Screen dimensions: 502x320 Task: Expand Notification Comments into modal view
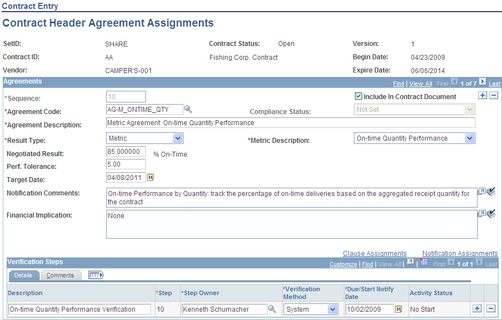point(481,192)
